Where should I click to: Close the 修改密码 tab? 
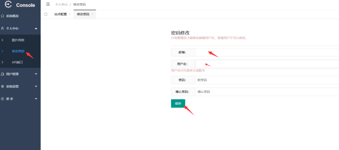pos(92,14)
